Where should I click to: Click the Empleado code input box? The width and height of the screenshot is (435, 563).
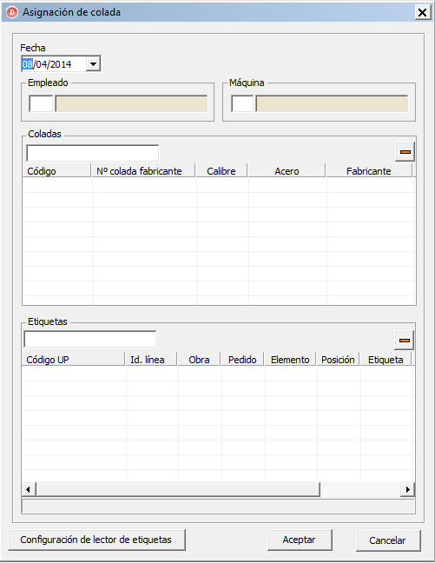pos(41,103)
